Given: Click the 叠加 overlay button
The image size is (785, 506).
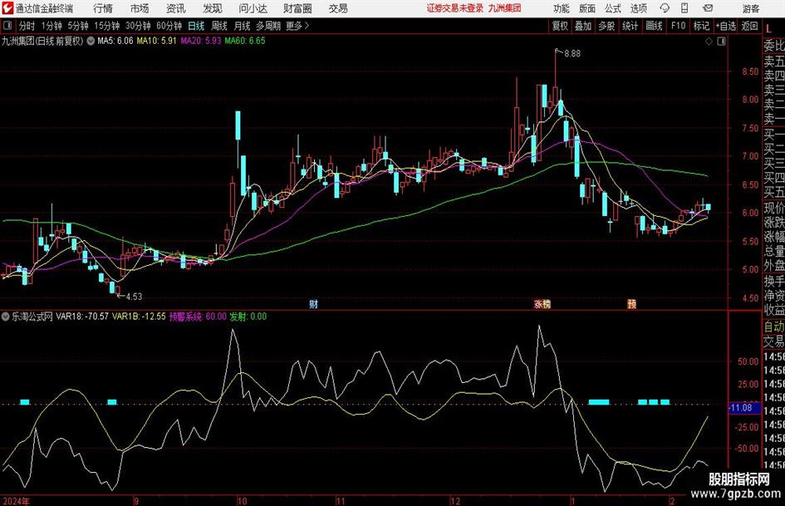Looking at the screenshot, I should (583, 26).
